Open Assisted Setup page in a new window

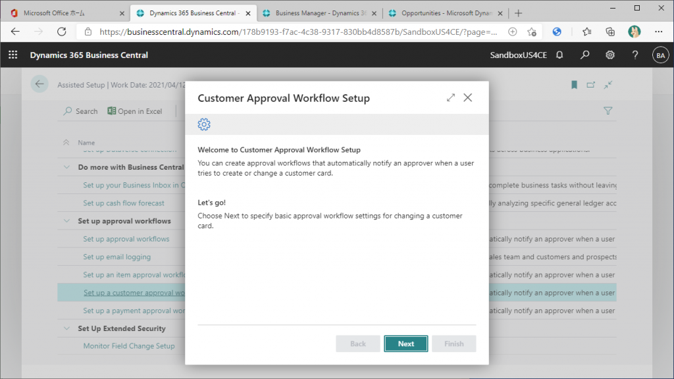[590, 85]
